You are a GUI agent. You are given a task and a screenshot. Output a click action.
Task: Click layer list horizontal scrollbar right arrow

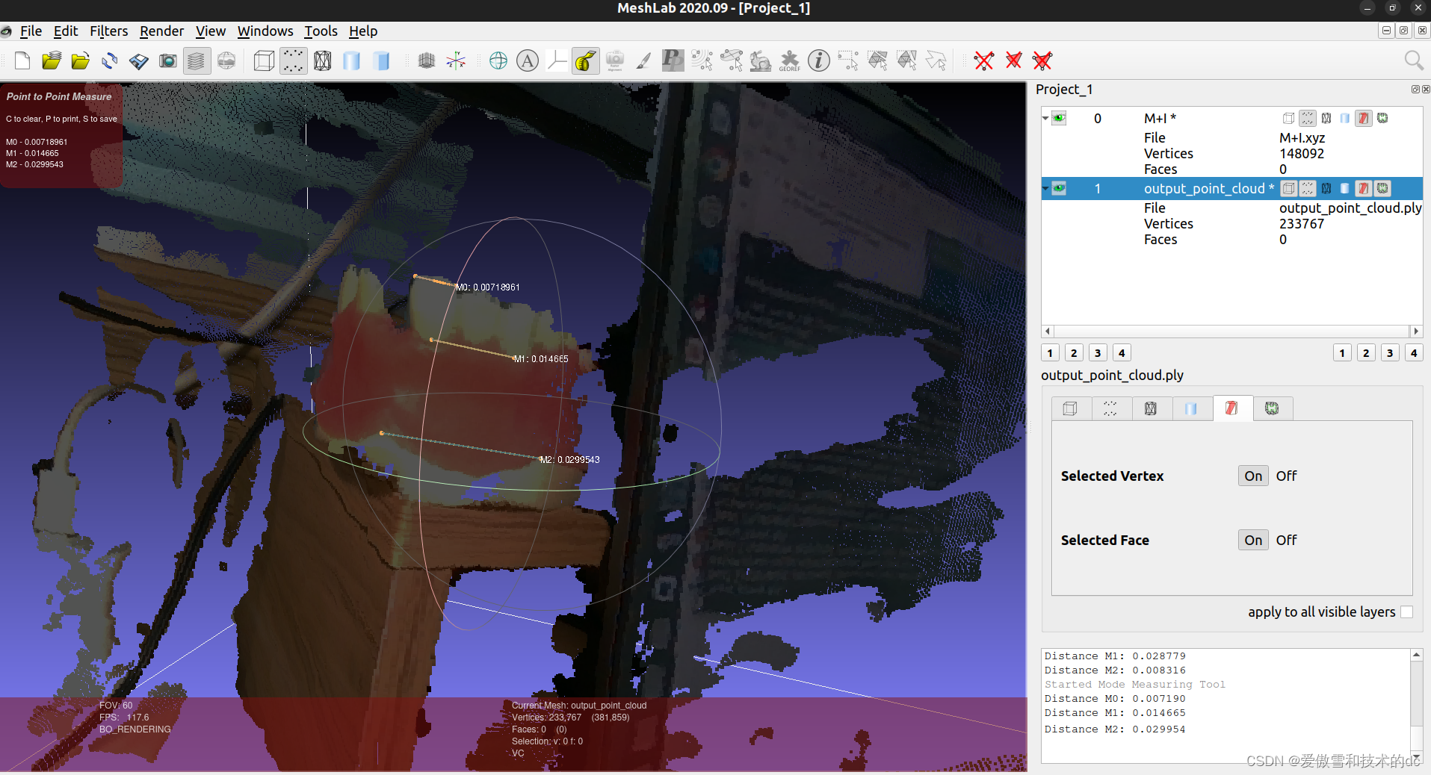[x=1415, y=331]
